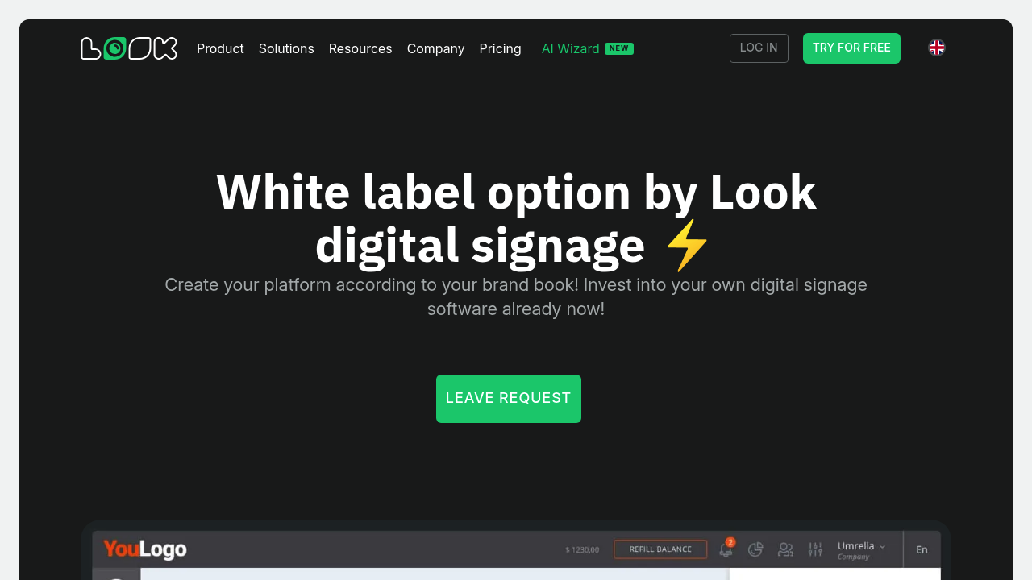The image size is (1032, 580).
Task: Open the Resources menu
Action: coord(360,48)
